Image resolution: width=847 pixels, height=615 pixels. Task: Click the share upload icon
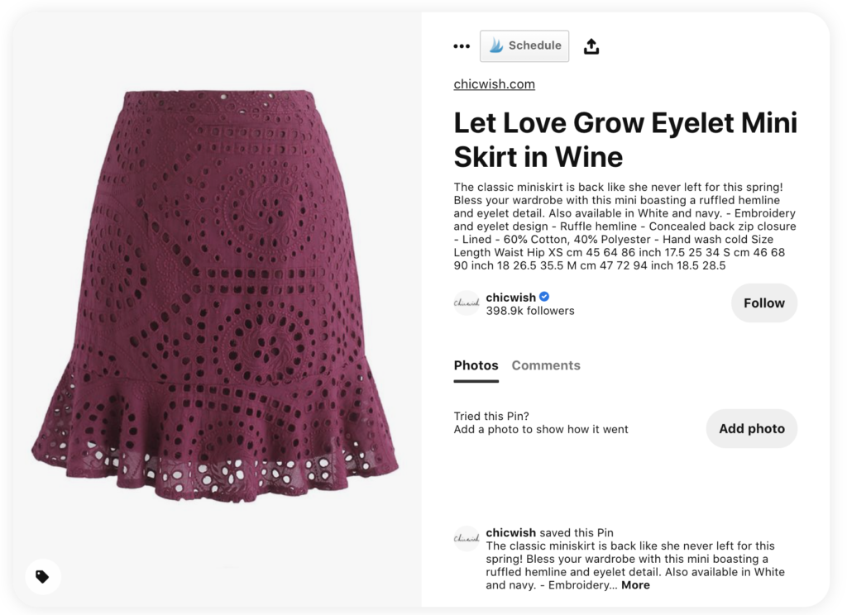click(591, 46)
